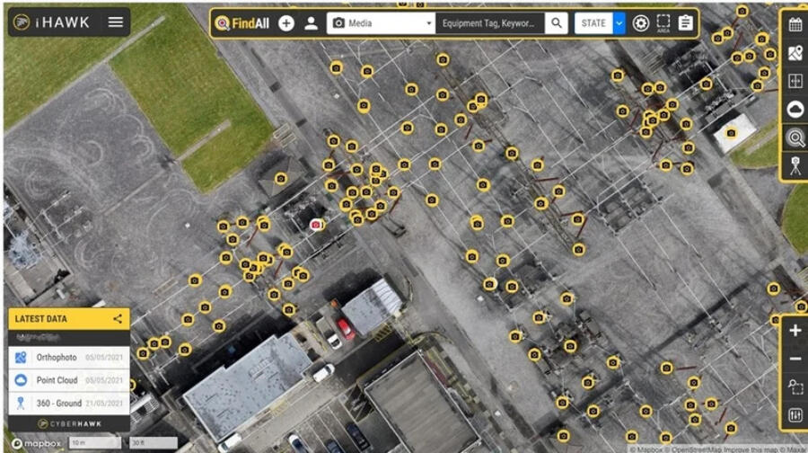Screen dimensions: 808x453
Task: Click the magnifier search button
Action: pos(557,23)
